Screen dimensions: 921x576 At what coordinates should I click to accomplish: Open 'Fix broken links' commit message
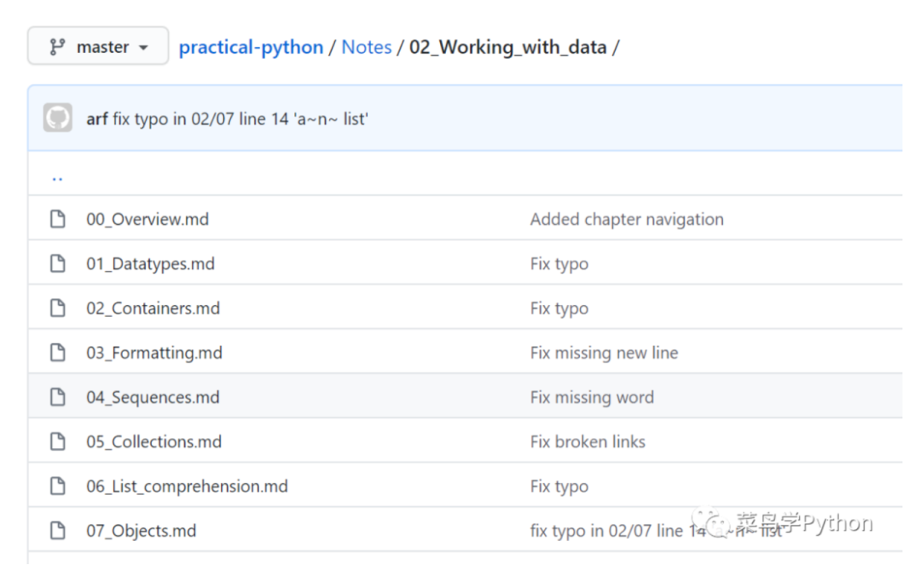pos(588,441)
